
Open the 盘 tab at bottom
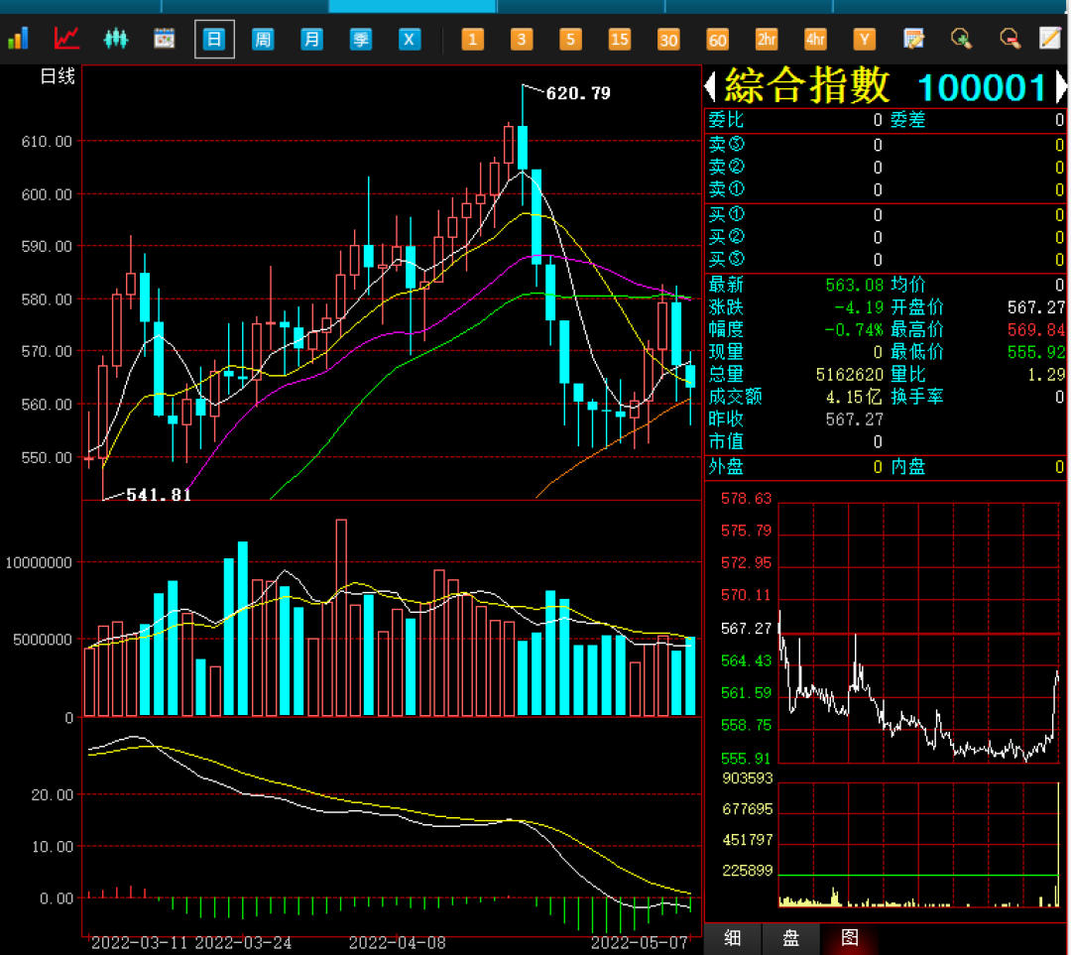click(791, 938)
